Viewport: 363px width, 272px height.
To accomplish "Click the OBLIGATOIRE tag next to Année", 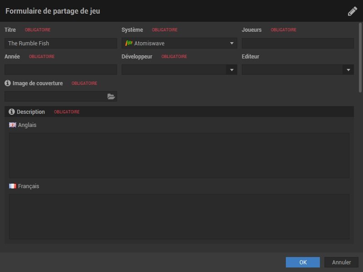I will 42,56.
